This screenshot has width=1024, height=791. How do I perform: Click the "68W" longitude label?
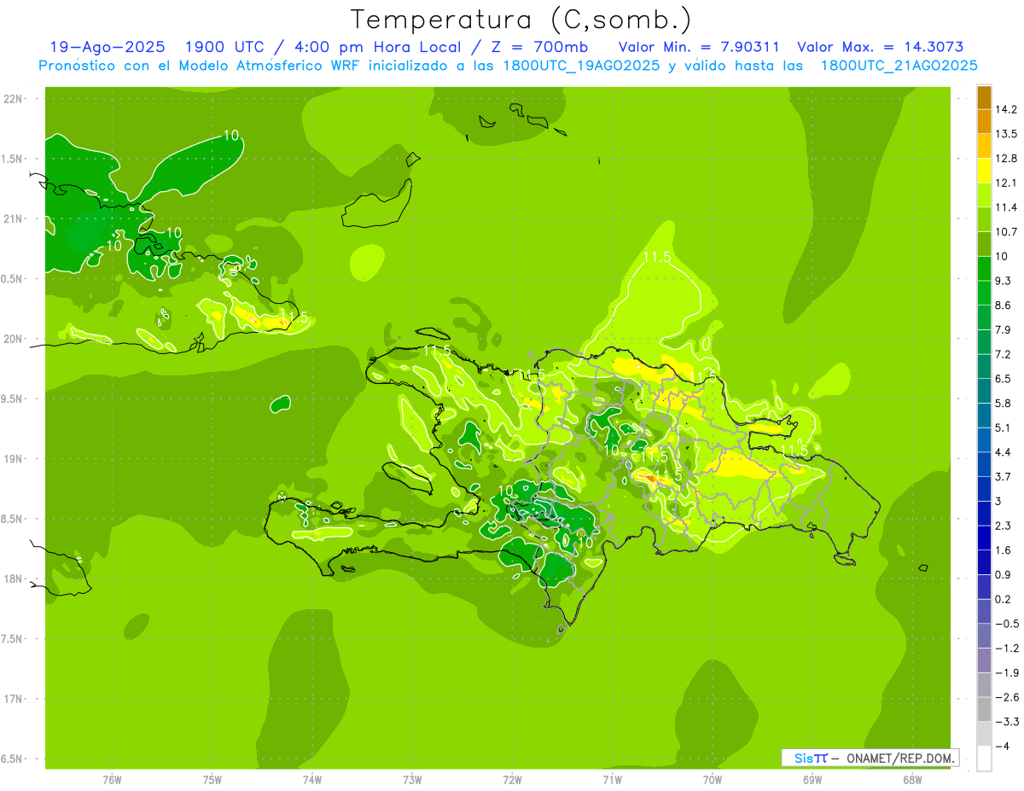pos(912,780)
